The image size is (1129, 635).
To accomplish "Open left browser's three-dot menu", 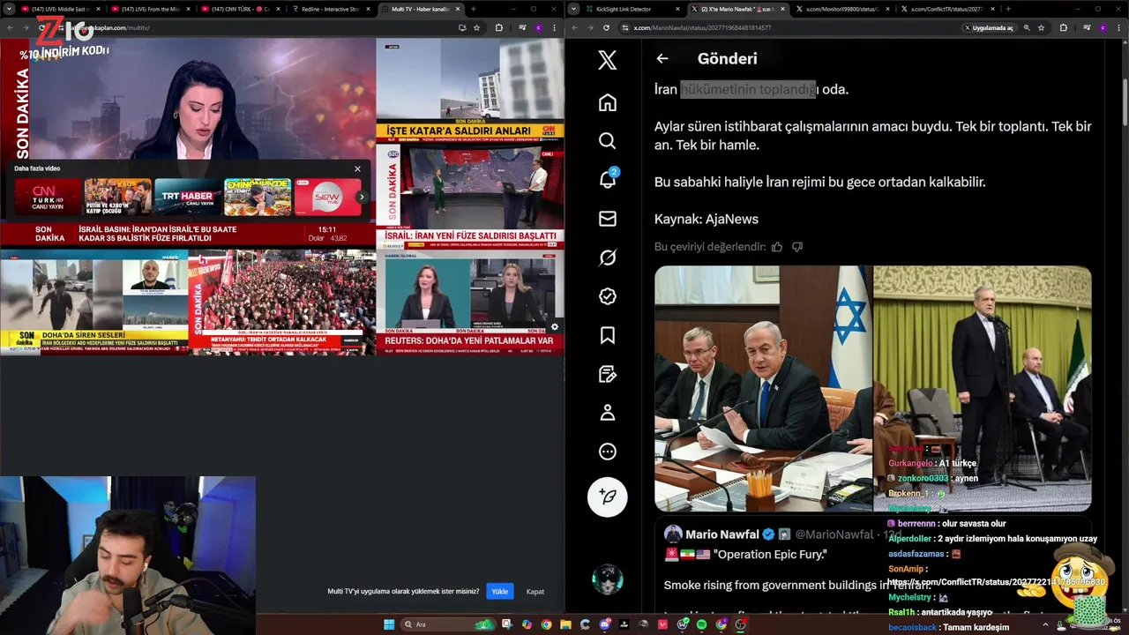I will coord(556,27).
